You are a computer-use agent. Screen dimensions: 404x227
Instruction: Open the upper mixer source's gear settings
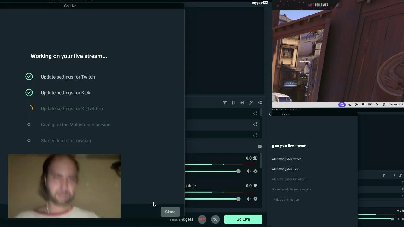[x=255, y=171]
